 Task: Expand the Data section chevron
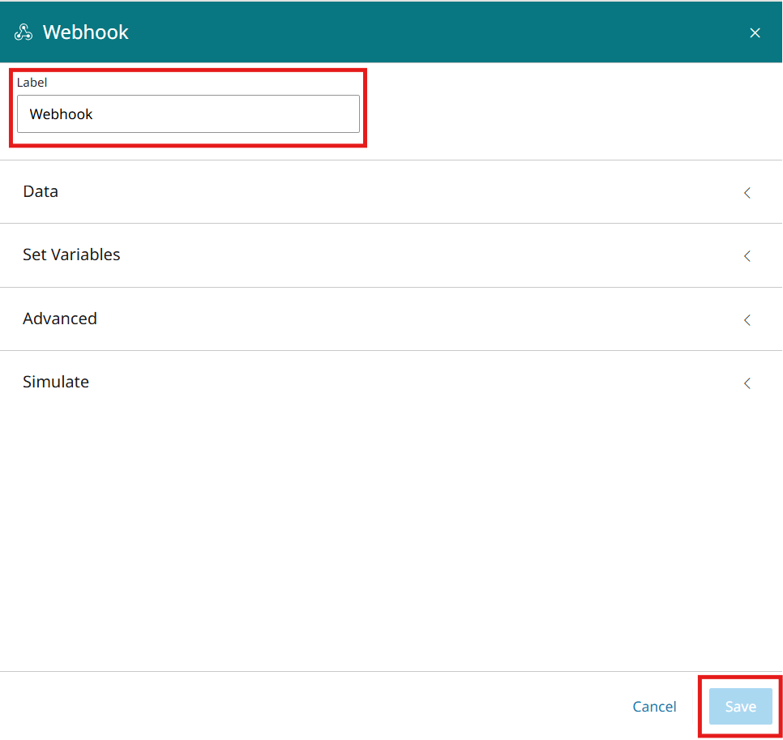click(x=747, y=193)
